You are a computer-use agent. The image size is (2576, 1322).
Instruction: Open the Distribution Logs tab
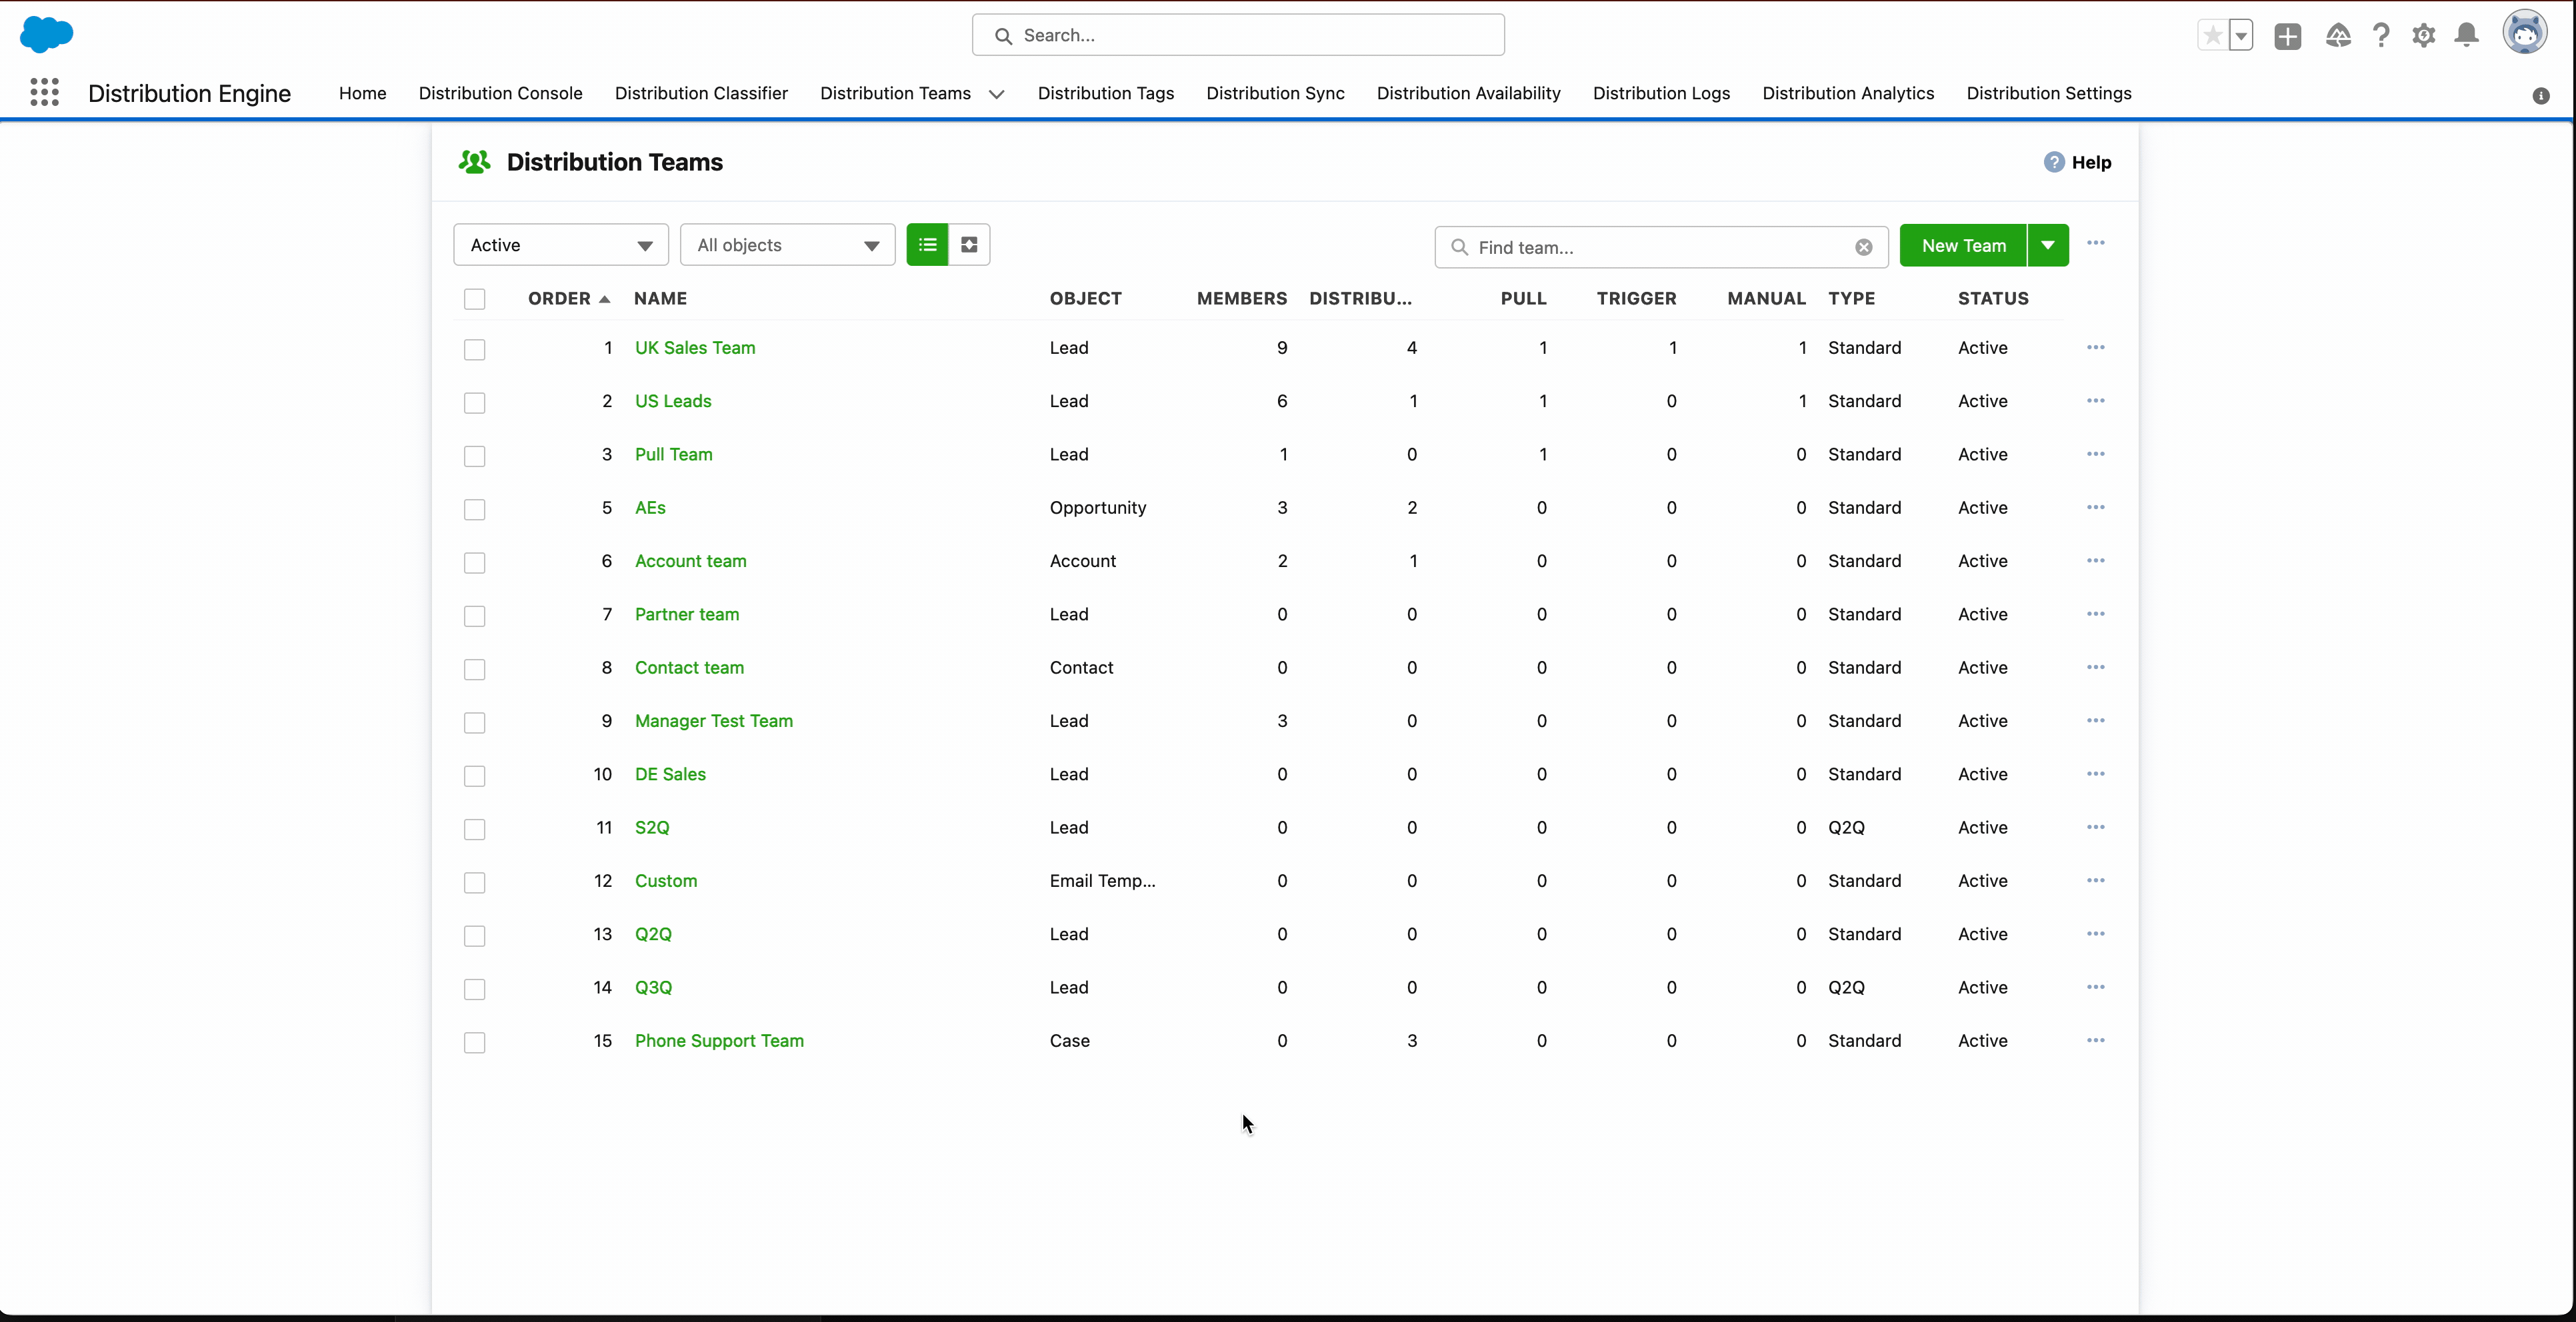coord(1661,93)
